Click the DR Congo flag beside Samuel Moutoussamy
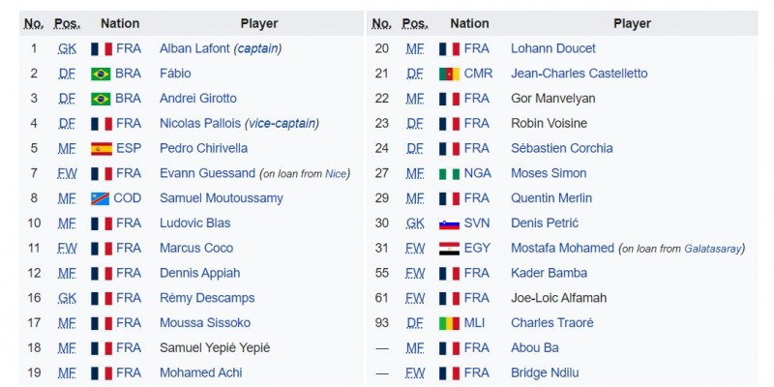The width and height of the screenshot is (774, 387). pyautogui.click(x=101, y=198)
